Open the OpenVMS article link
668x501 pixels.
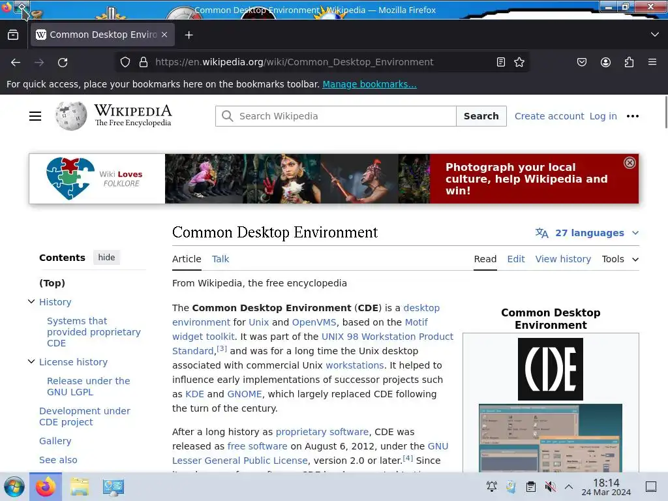click(x=314, y=322)
